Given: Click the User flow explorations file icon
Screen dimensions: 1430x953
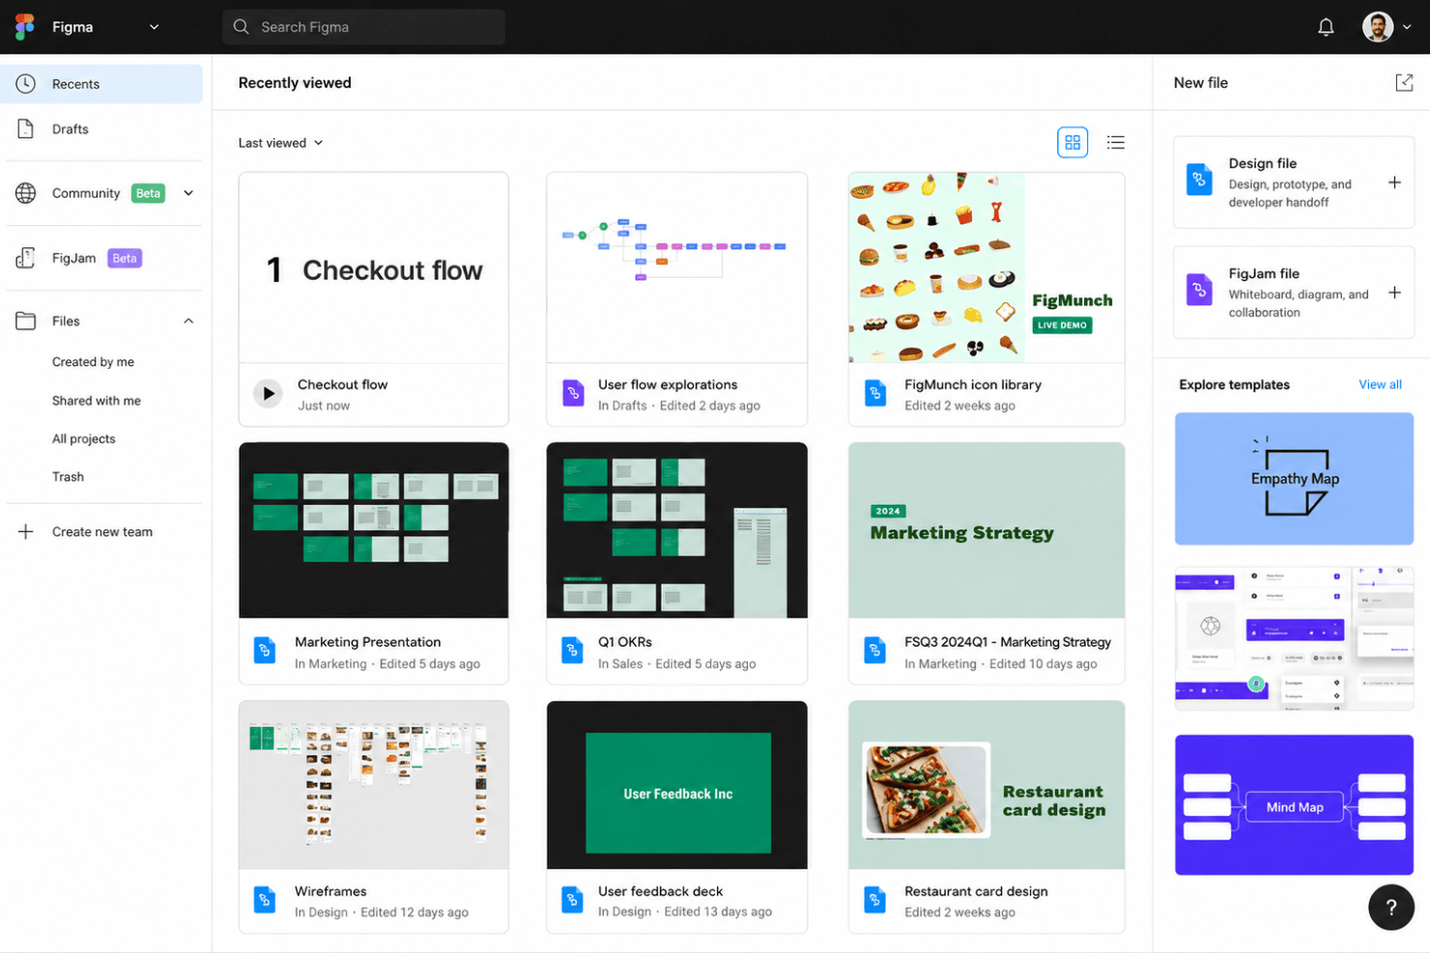Looking at the screenshot, I should coord(574,393).
